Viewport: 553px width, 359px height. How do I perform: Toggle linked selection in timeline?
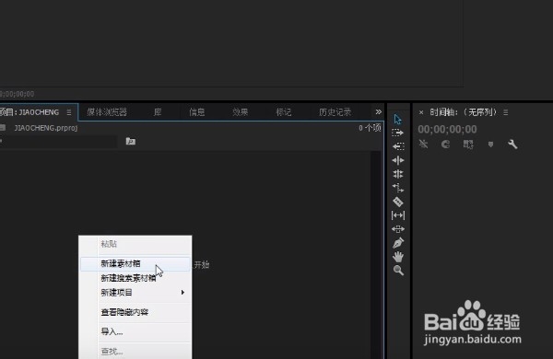[x=468, y=144]
